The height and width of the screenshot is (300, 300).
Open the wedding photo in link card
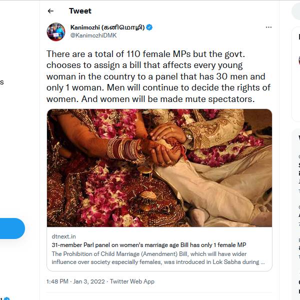pyautogui.click(x=159, y=168)
